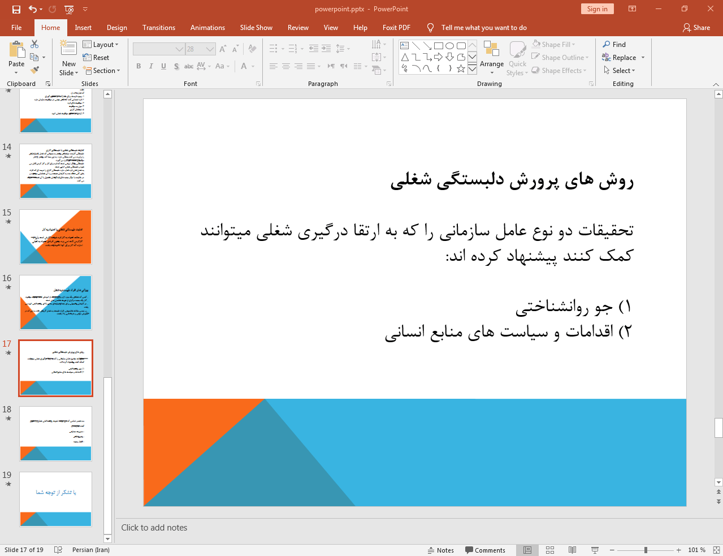Adjust the zoom slider handle
Screen dimensions: 723x556
point(646,550)
